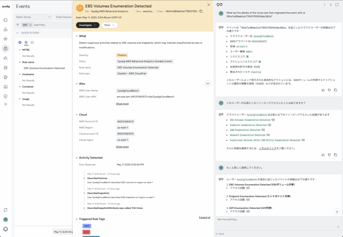Select the Kubernetes quick filter tab
Screen dimensions: 343x237
(x=20, y=42)
